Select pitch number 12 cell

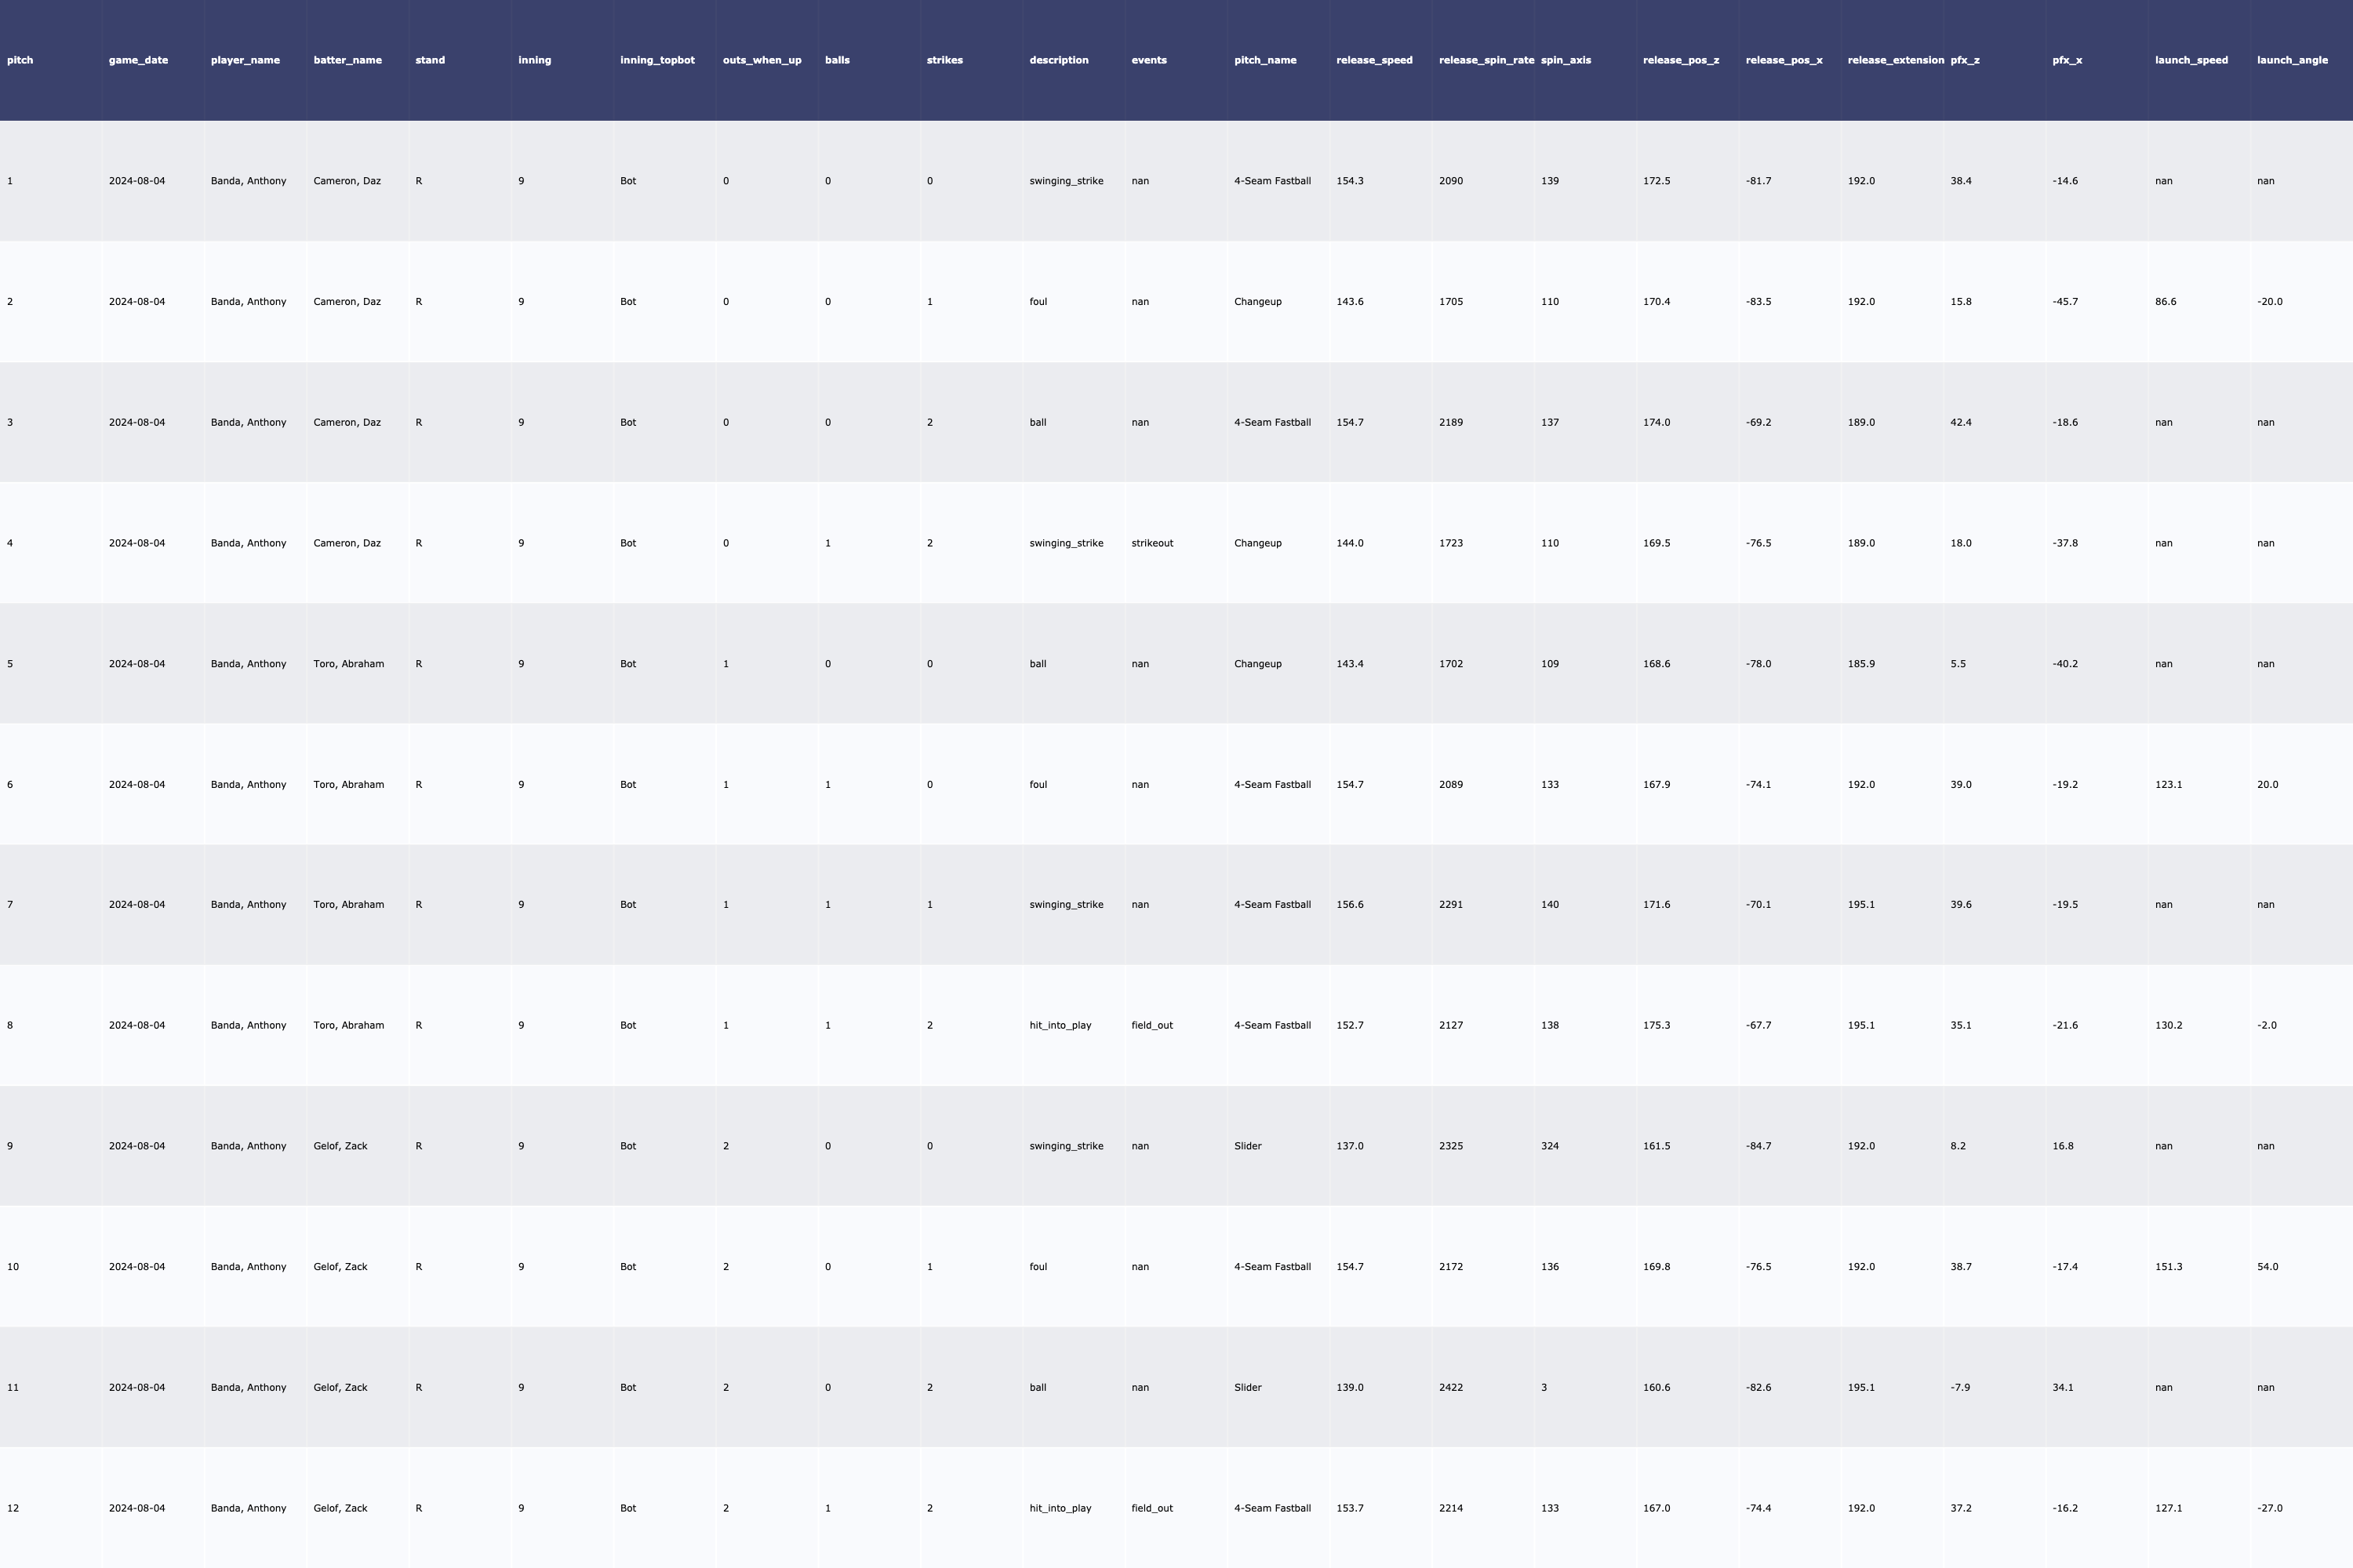(x=13, y=1508)
